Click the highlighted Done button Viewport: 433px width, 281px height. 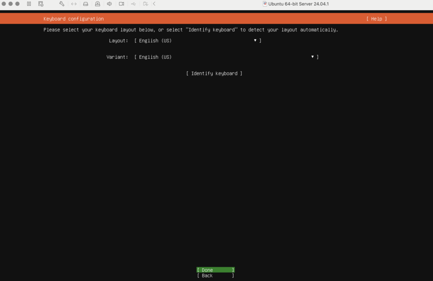(x=215, y=270)
